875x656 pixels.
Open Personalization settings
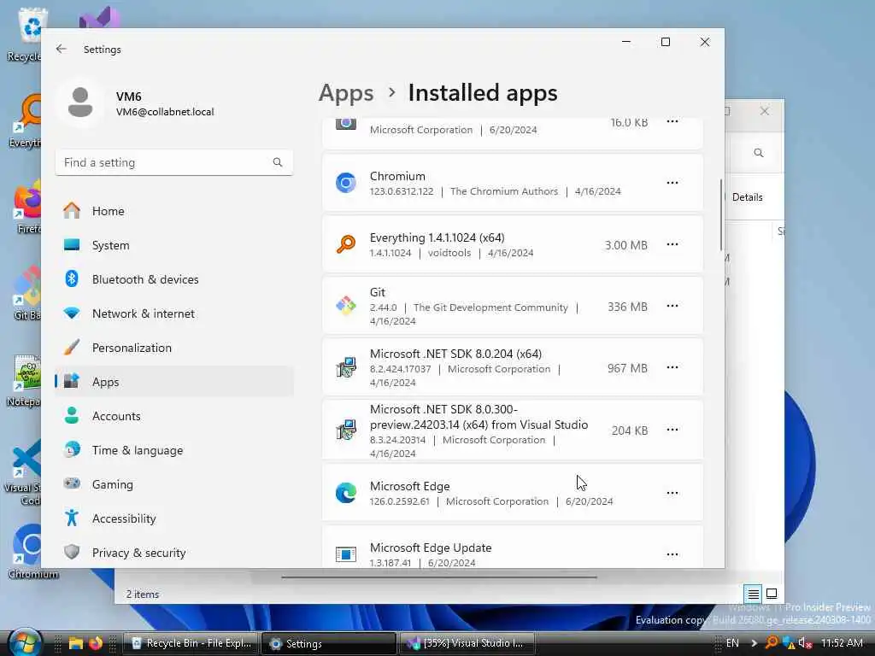[x=174, y=348]
